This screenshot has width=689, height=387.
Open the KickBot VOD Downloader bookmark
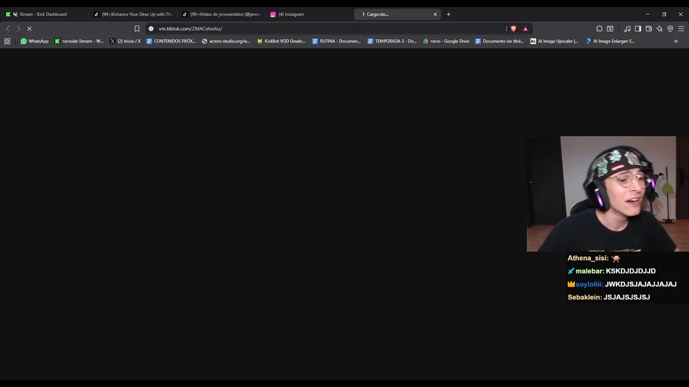click(281, 41)
